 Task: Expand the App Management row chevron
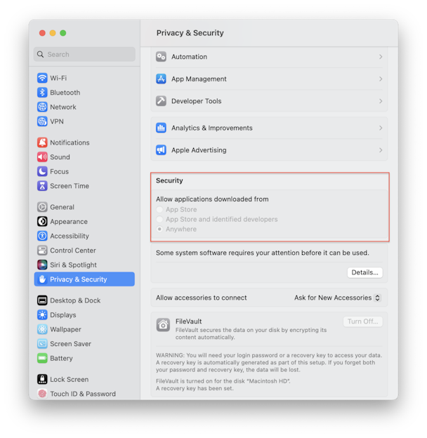[381, 79]
